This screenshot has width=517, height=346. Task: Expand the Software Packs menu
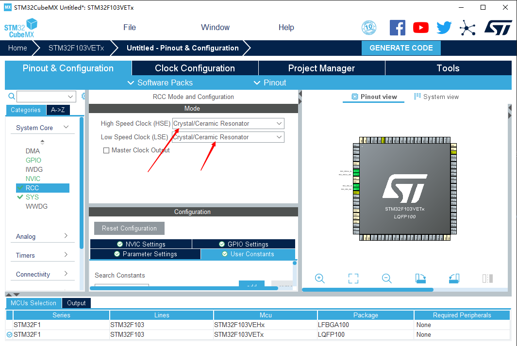pos(160,82)
